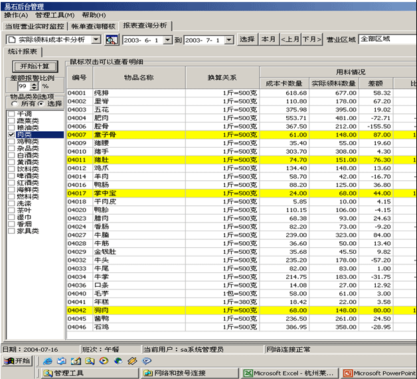Open the 管理工具(M) menu
This screenshot has width=417, height=379.
tap(54, 15)
